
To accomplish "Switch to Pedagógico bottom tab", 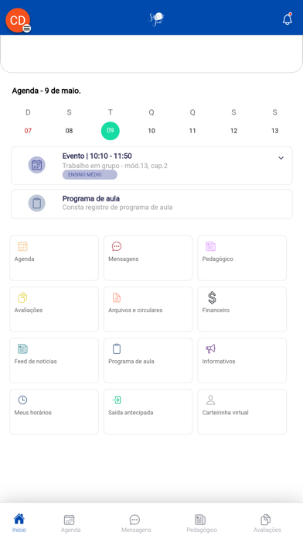I will [x=202, y=524].
